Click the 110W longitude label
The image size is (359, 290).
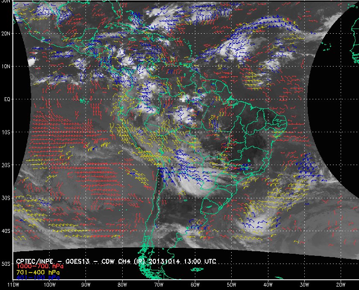(13, 284)
